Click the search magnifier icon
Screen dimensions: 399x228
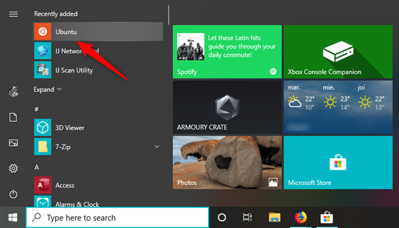[x=37, y=218]
